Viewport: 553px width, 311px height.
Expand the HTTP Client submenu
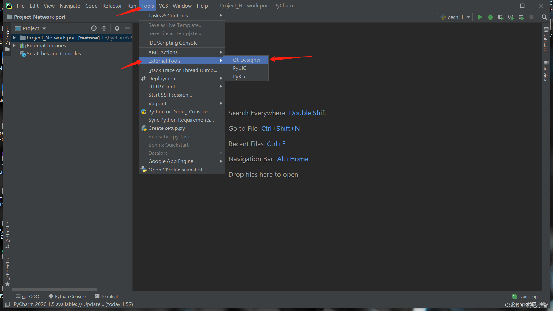(182, 87)
